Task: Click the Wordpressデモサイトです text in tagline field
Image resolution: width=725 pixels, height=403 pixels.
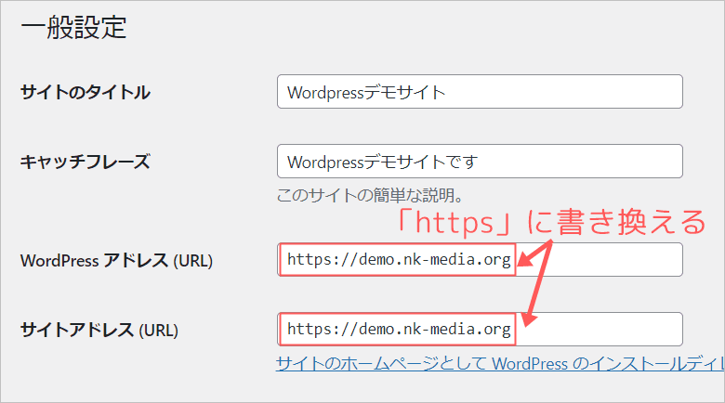Action: pos(381,162)
